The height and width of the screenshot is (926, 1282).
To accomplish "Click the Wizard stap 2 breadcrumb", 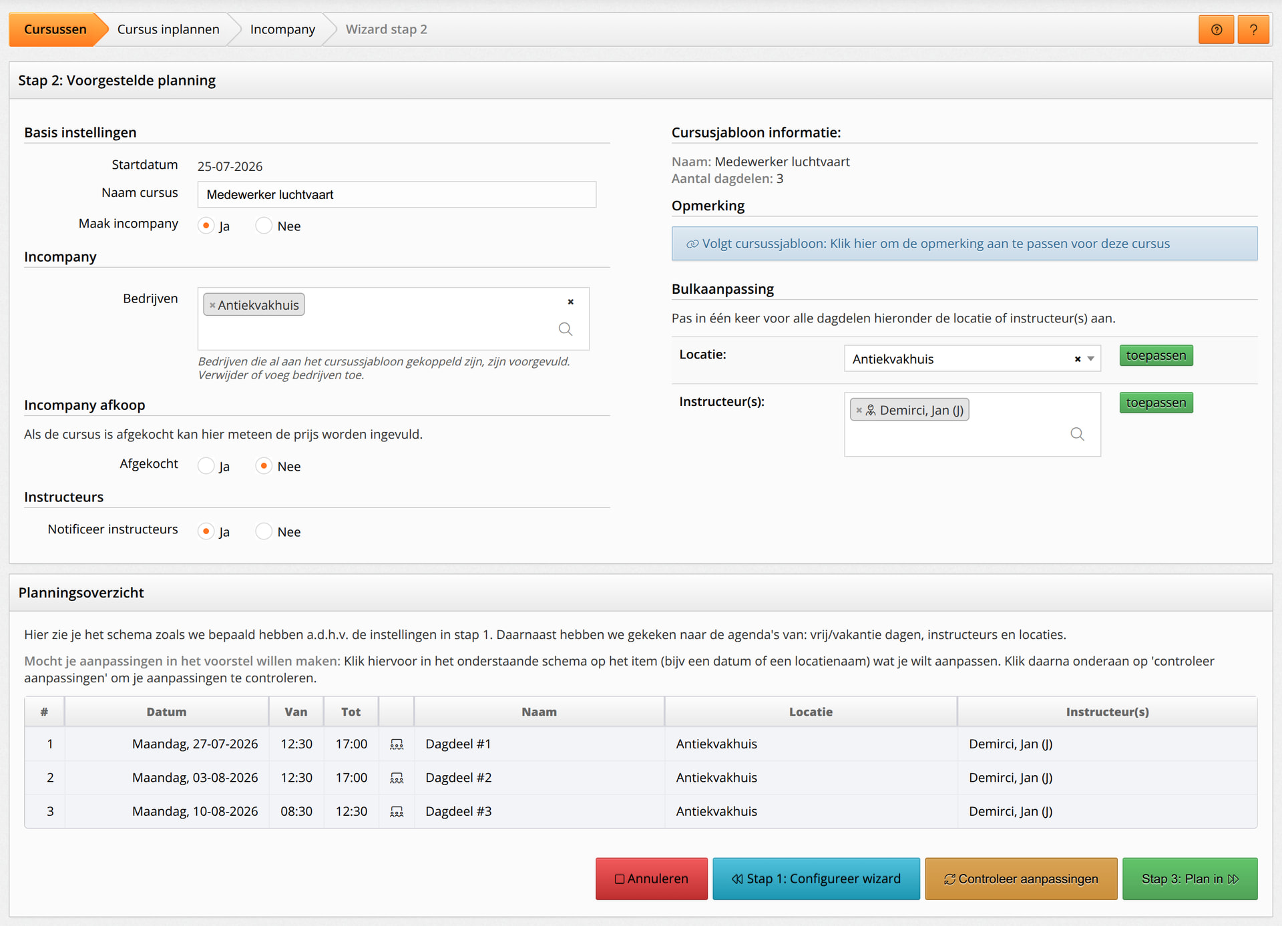I will coord(387,29).
